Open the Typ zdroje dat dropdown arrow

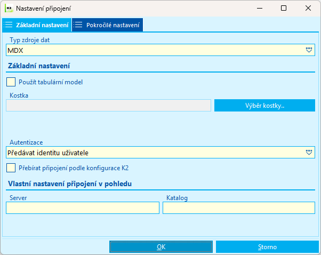tap(309, 50)
